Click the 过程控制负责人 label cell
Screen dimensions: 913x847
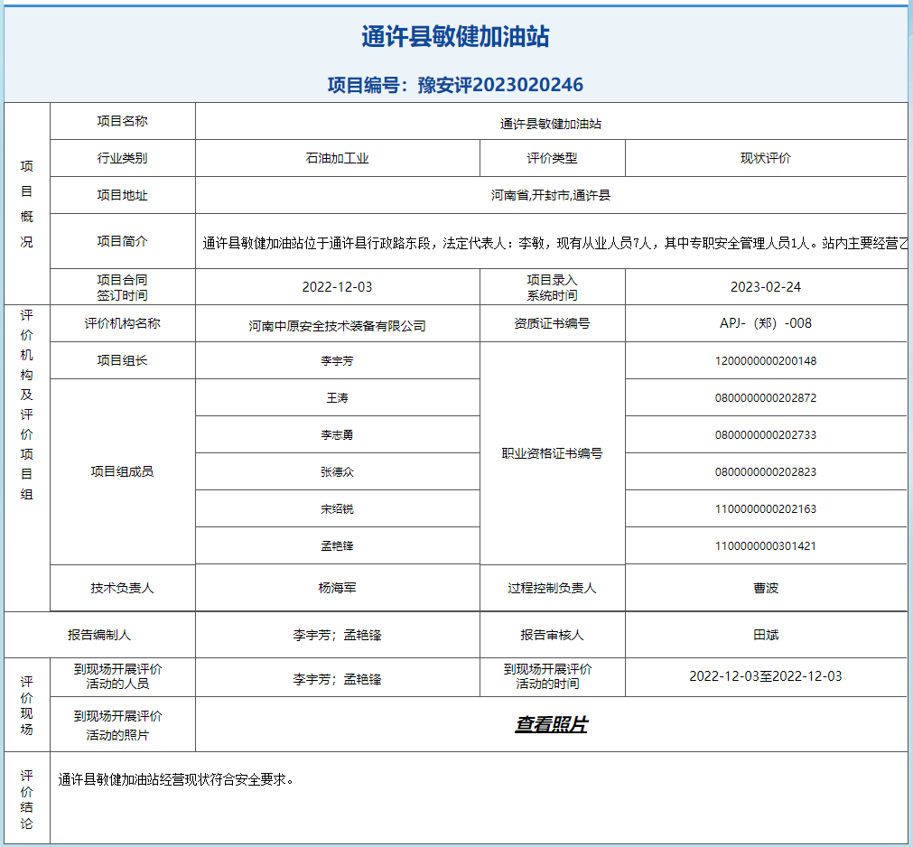[552, 588]
